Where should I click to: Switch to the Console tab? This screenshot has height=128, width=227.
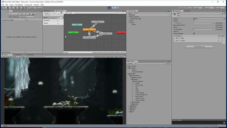click(x=17, y=55)
